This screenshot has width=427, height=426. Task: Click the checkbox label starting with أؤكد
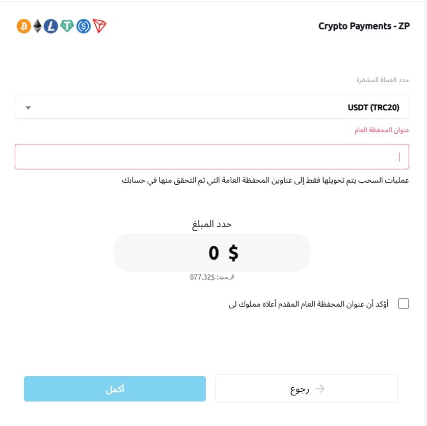coord(308,304)
